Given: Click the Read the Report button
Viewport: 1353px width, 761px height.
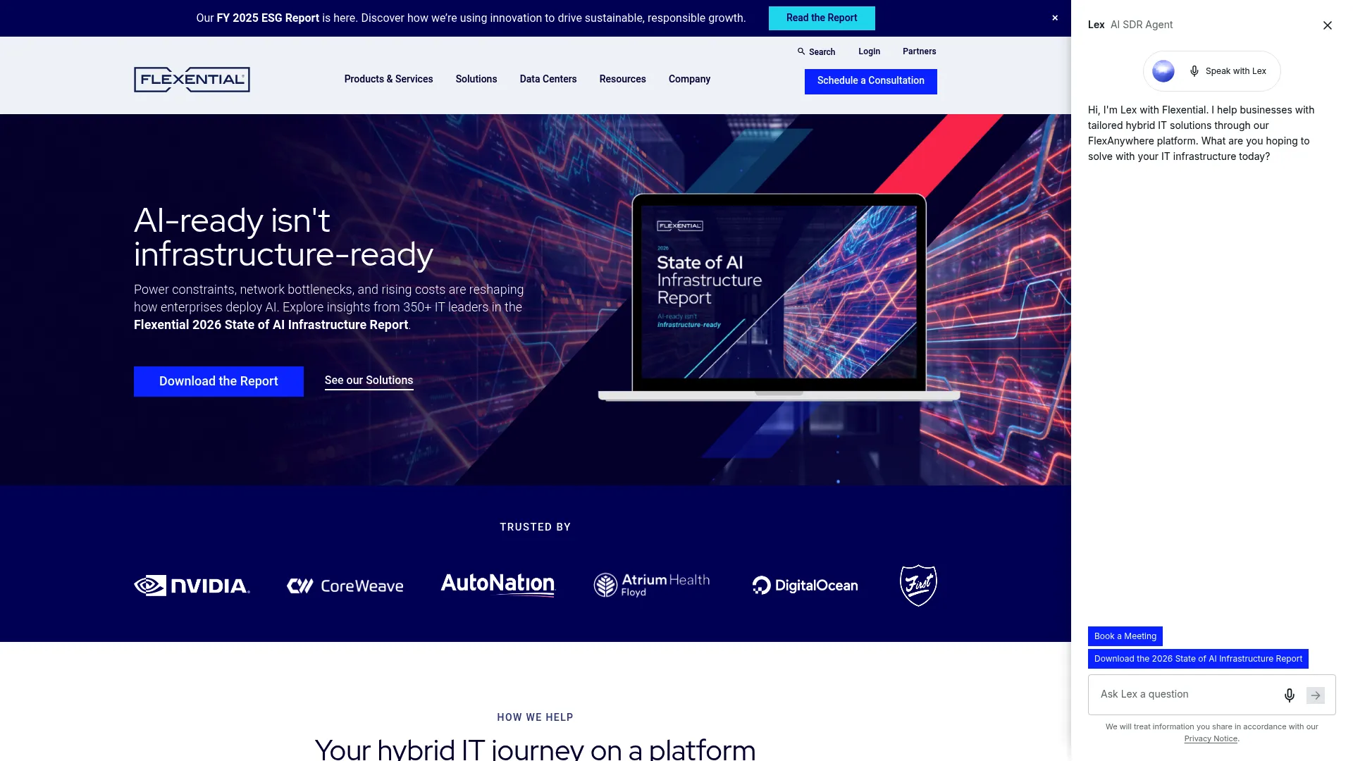Looking at the screenshot, I should [822, 18].
